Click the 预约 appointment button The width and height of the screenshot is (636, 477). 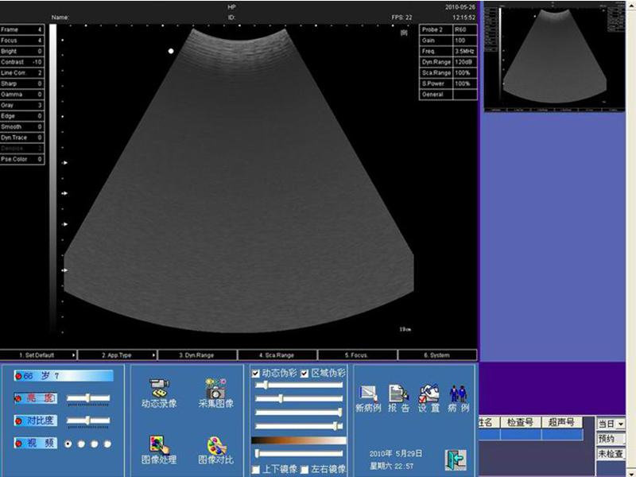[611, 439]
